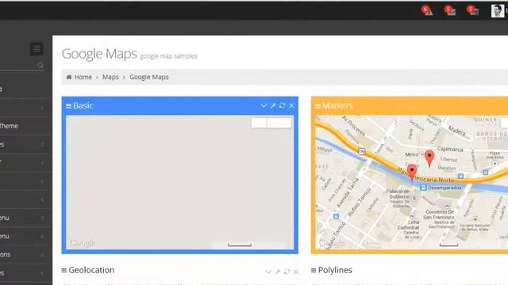Open Basic panel settings wrench icon

click(x=273, y=105)
